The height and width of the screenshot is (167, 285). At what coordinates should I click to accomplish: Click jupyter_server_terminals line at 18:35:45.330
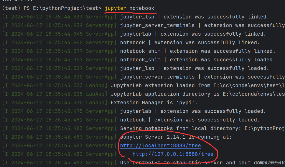tap(203, 77)
